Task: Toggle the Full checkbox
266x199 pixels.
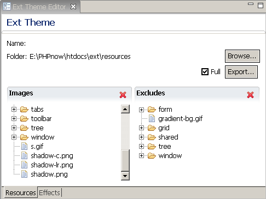Action: (x=205, y=71)
